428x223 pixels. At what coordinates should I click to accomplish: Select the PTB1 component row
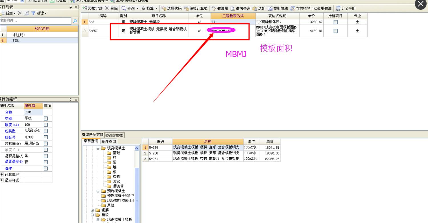tap(39, 41)
